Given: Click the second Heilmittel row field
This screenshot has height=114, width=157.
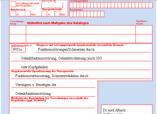Looking at the screenshot, I should (x=81, y=39).
